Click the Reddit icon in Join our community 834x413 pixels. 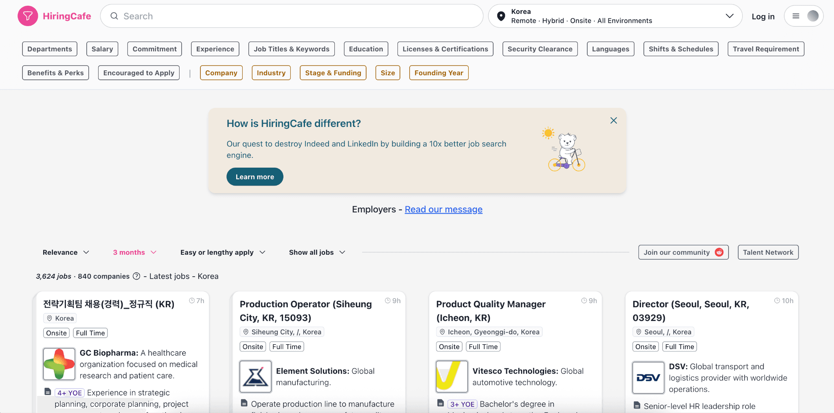click(x=720, y=252)
